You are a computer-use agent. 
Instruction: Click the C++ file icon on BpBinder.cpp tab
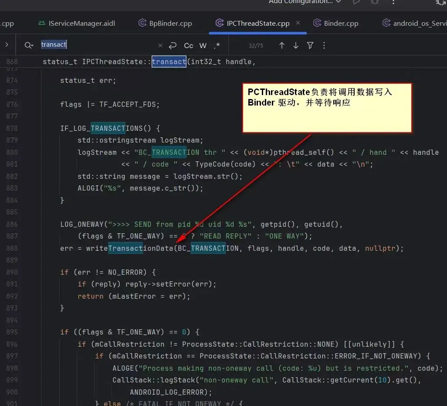tap(142, 23)
